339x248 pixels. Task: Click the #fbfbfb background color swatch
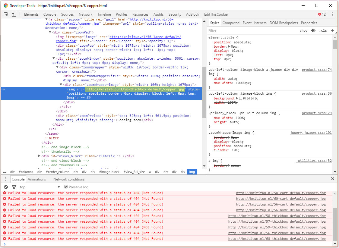pos(240,98)
